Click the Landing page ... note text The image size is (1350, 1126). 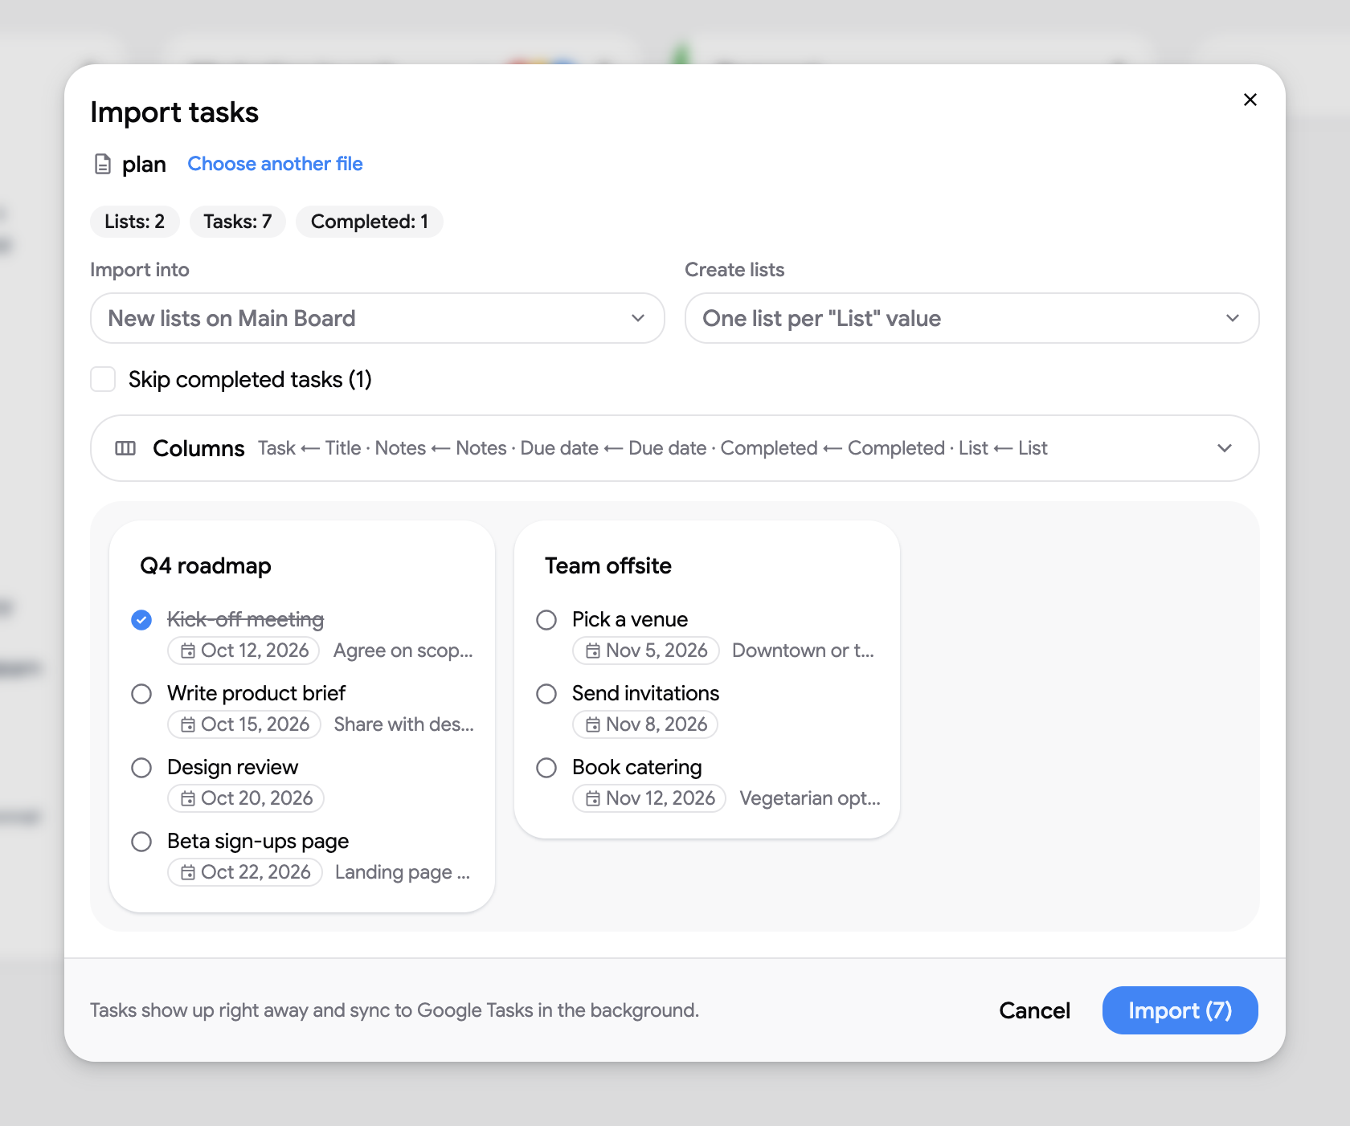click(403, 872)
